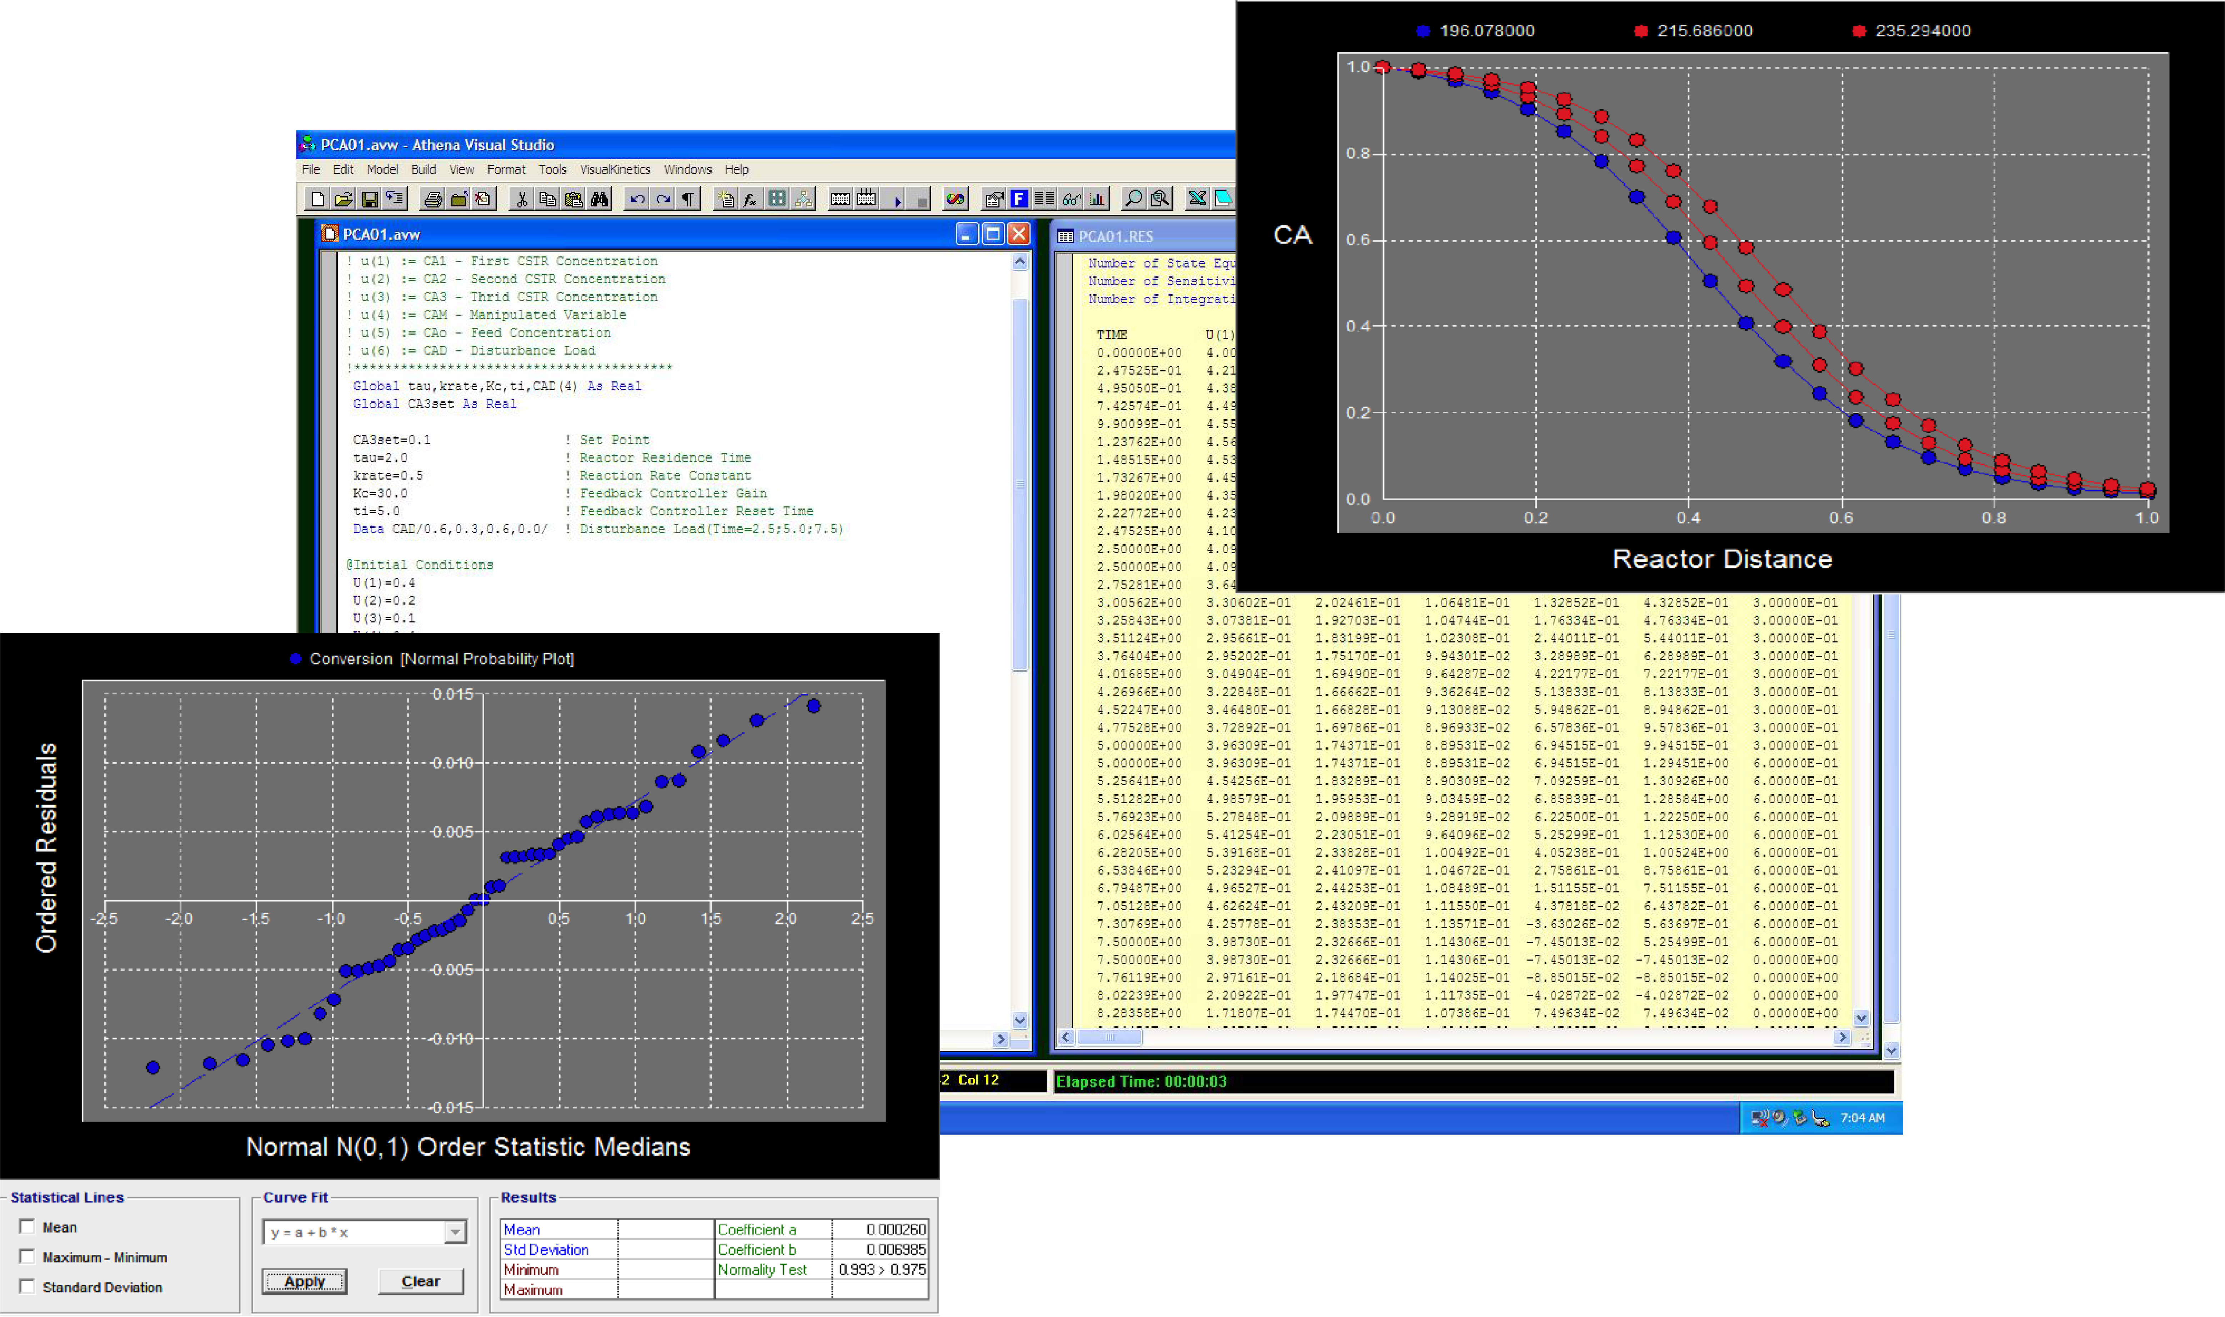The height and width of the screenshot is (1317, 2225).
Task: Cut selection with the scissors icon
Action: pos(522,199)
